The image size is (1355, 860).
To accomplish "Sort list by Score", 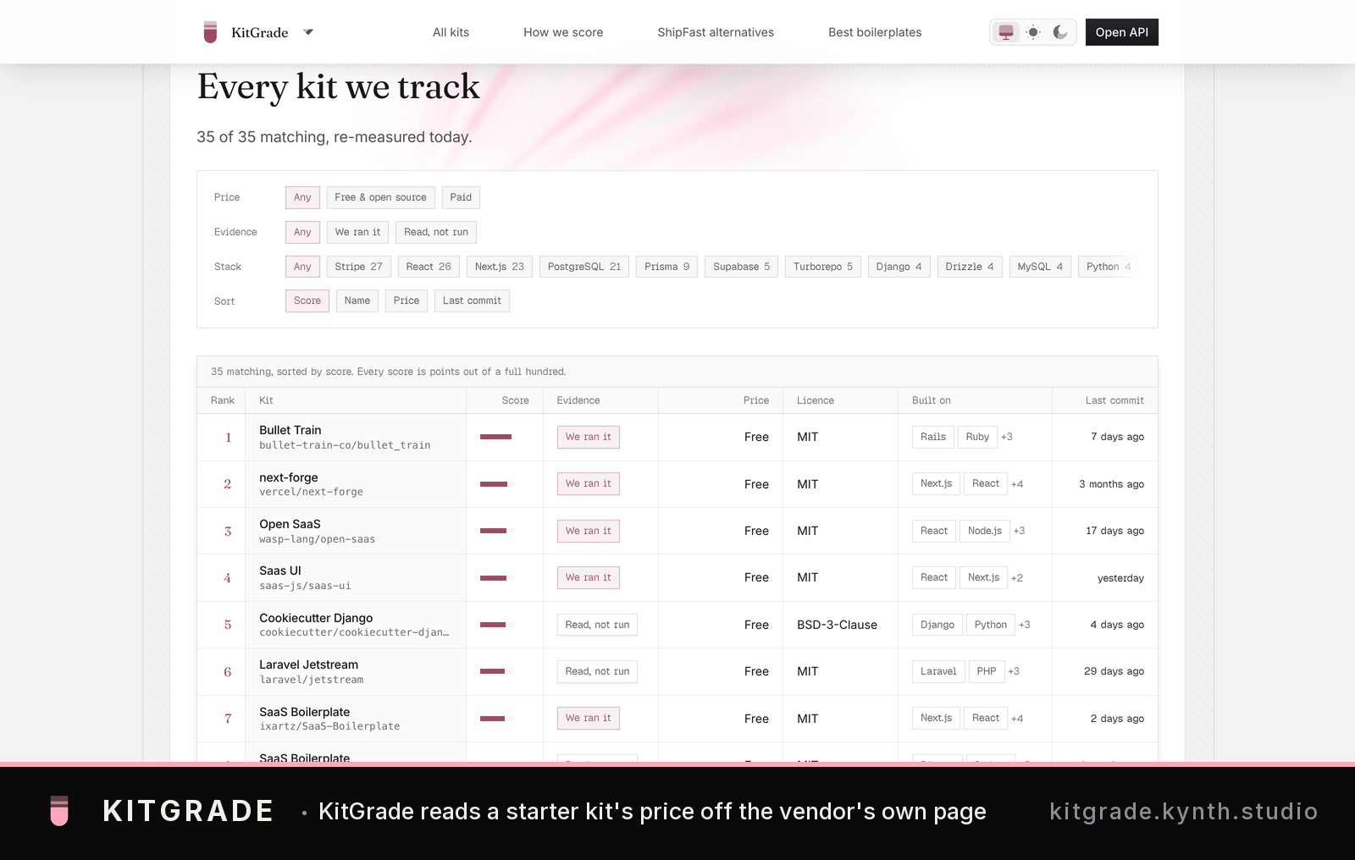I will 307,300.
